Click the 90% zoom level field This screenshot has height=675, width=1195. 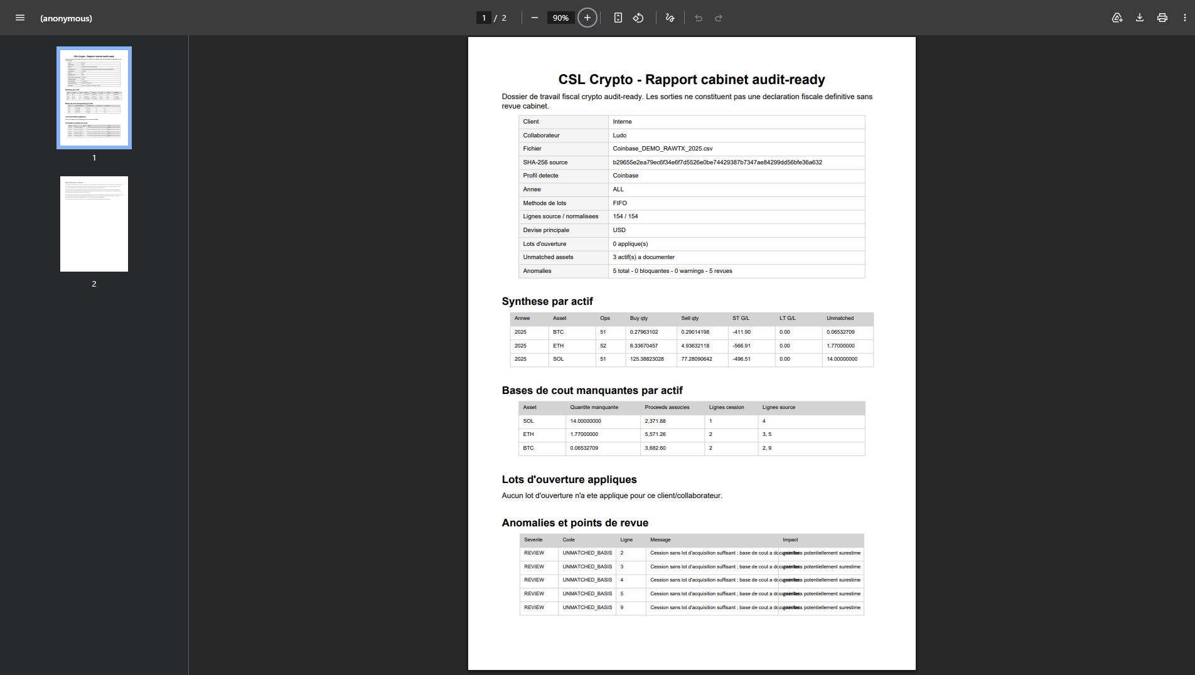(561, 18)
